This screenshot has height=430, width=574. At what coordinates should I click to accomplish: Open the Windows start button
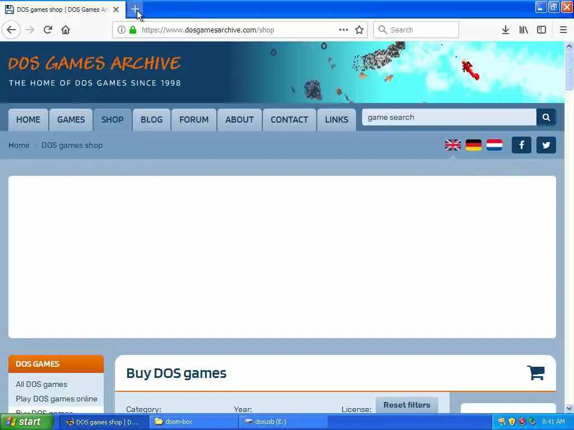pyautogui.click(x=26, y=422)
